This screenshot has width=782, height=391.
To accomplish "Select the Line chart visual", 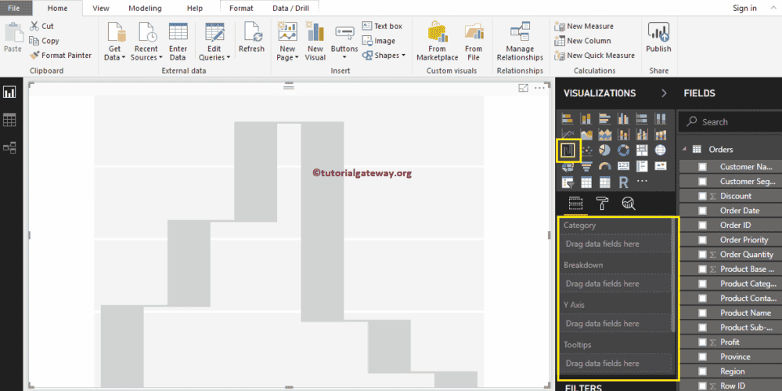I will click(567, 134).
